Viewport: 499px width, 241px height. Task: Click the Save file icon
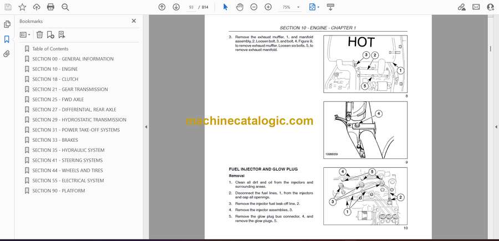(x=8, y=7)
